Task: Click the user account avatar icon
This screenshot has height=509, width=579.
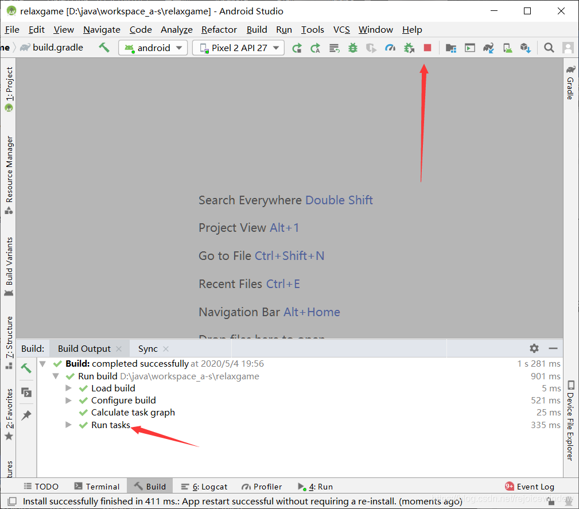Action: (568, 48)
